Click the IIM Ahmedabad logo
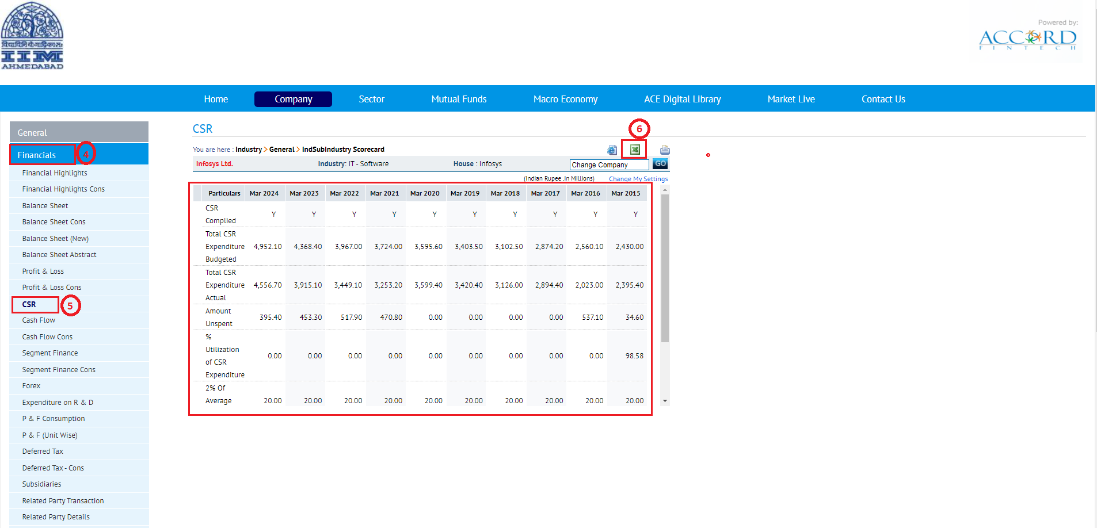The image size is (1097, 528). coord(32,36)
